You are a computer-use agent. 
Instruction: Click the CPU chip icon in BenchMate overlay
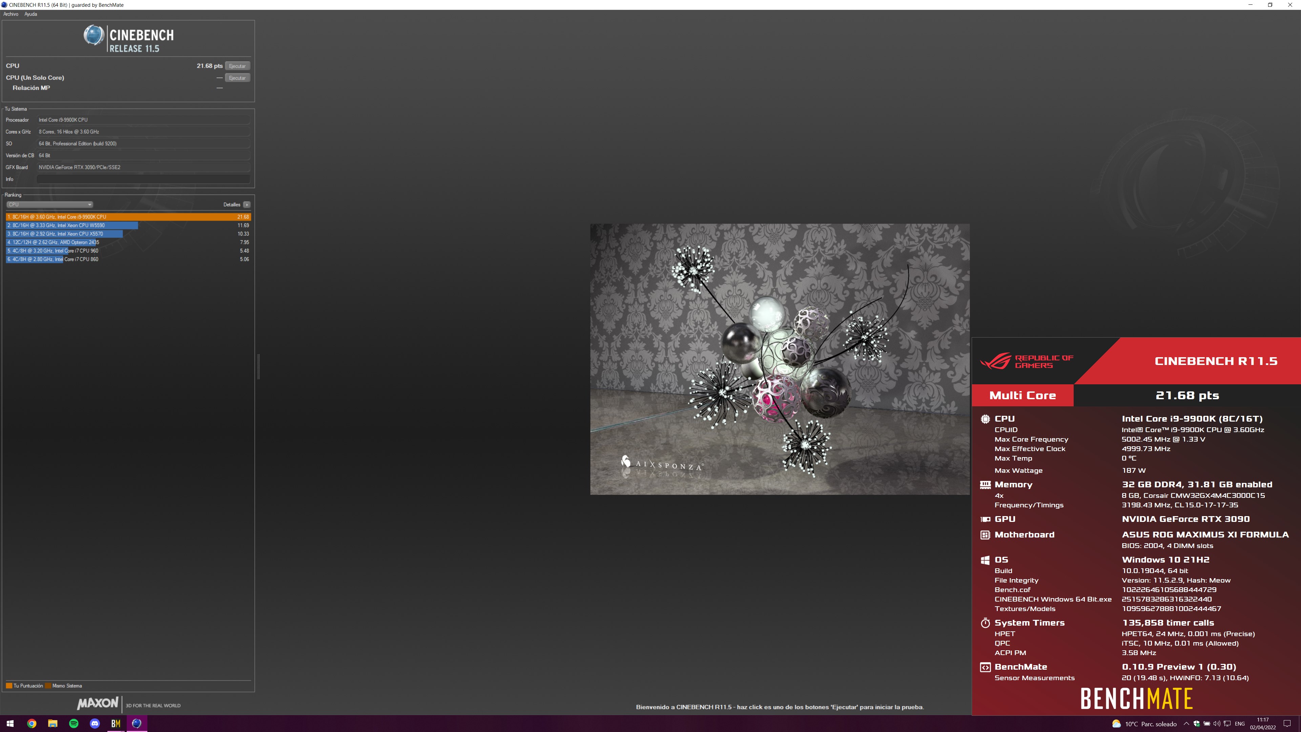[x=985, y=419]
